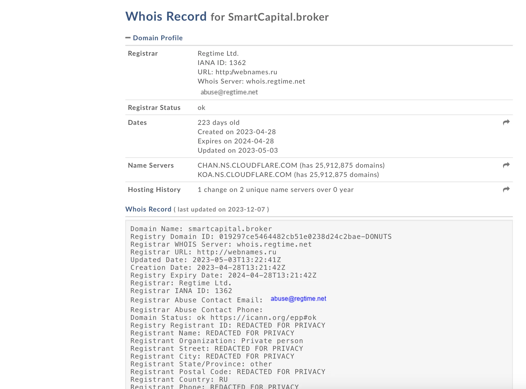
Task: Click KOA.NS.CLOUDFLARE.COM name server
Action: tap(244, 175)
